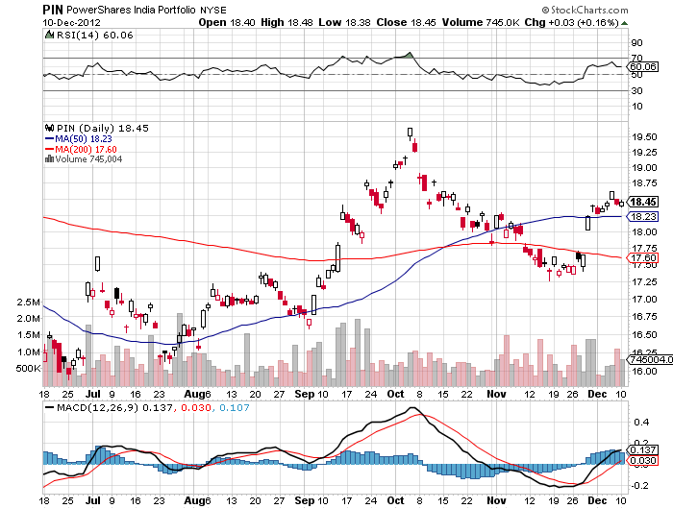Click the PIN ticker symbol in the title
Screen dimensions: 673x509
coord(53,10)
